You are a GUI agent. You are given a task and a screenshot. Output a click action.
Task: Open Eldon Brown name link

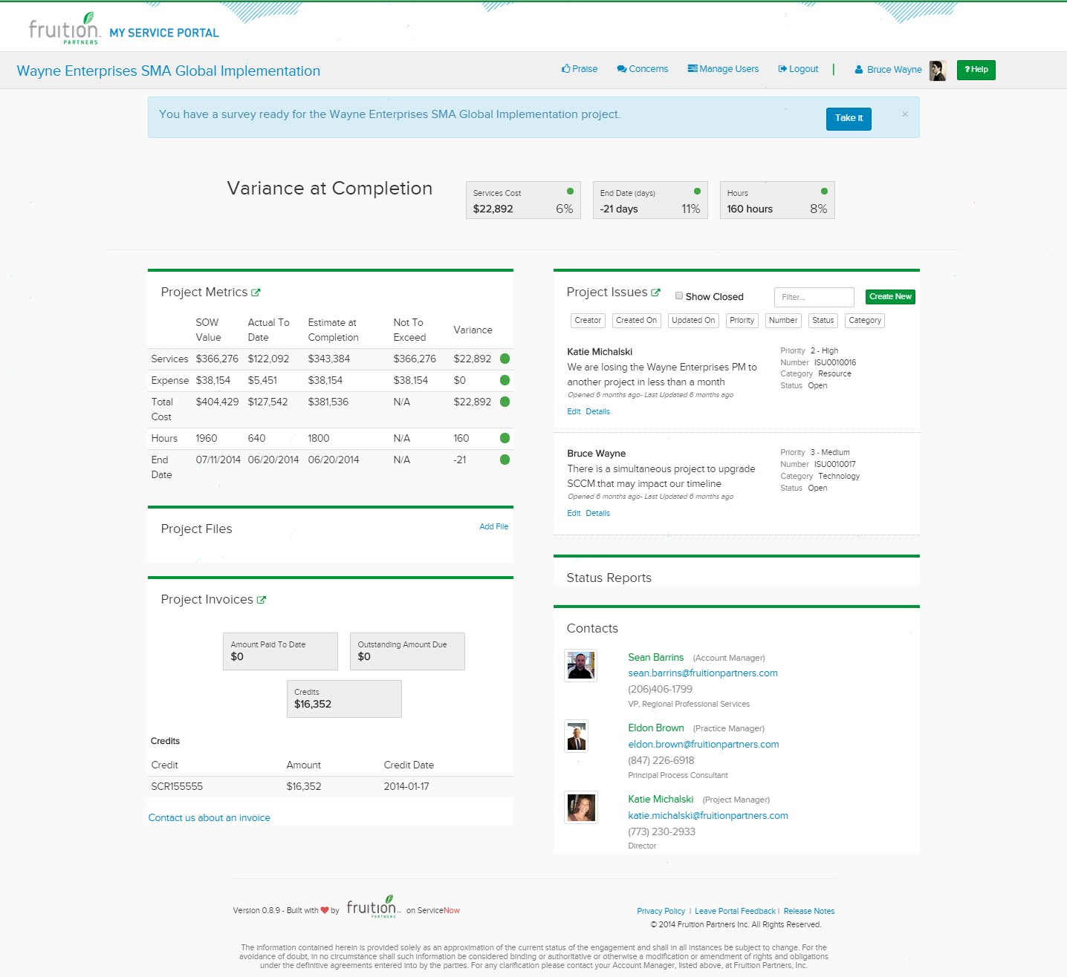tap(656, 728)
